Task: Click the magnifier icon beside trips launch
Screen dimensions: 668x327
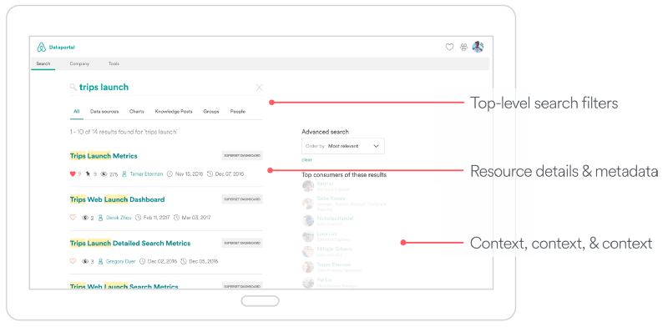Action: click(73, 88)
